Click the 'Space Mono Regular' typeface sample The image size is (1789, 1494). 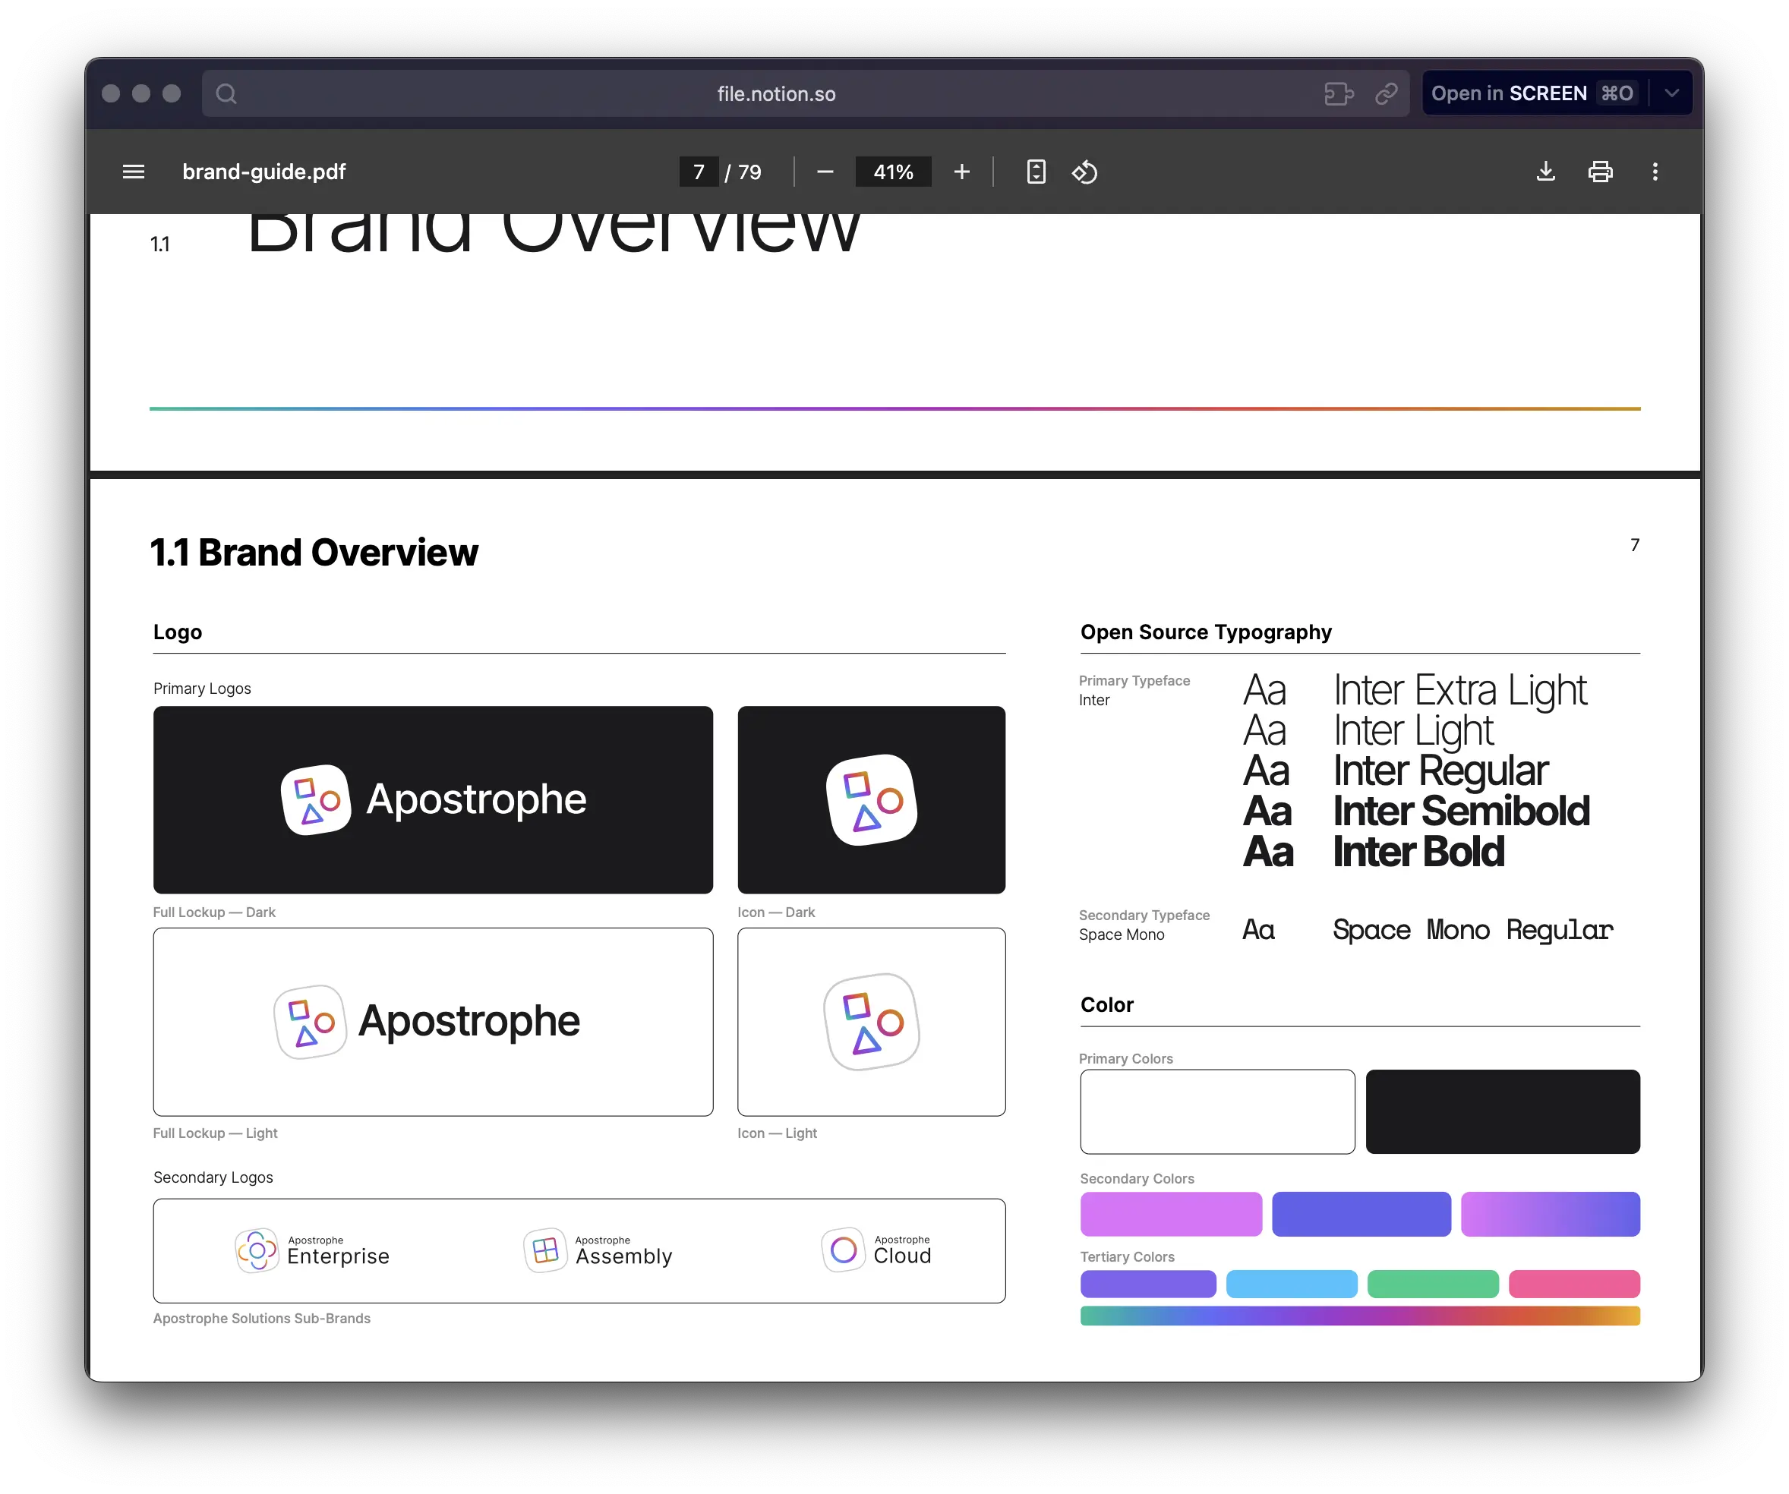(1473, 930)
